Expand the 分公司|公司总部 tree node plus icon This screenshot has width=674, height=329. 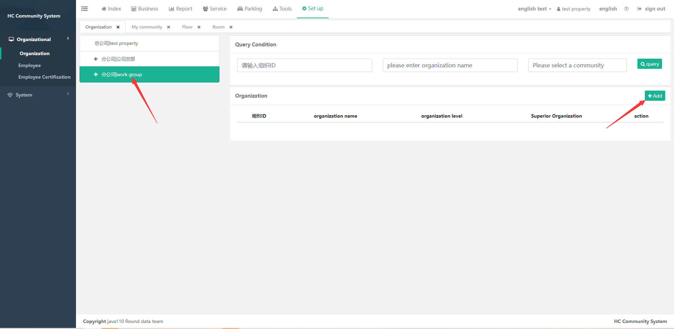pos(96,59)
